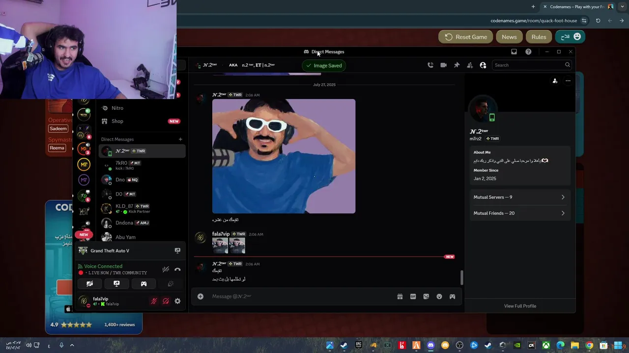Jump to new mentions with NEW badge

coord(84,235)
